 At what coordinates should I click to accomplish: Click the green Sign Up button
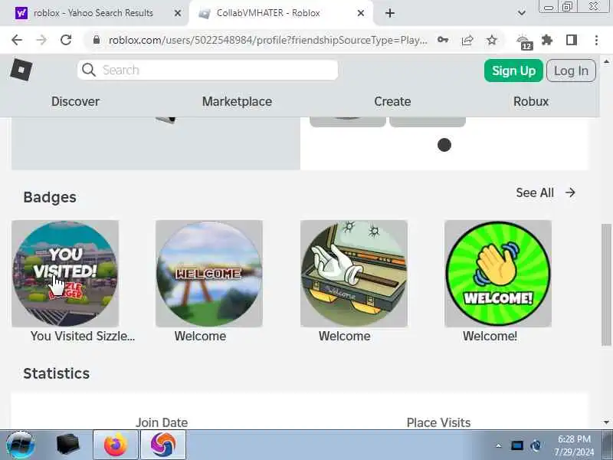tap(513, 71)
